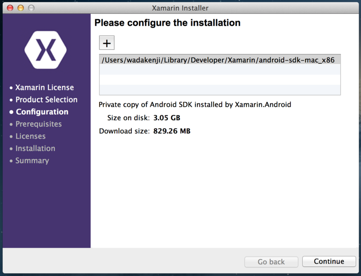The height and width of the screenshot is (276, 361).
Task: Click the 'Please configure the installation' heading
Action: pos(167,23)
